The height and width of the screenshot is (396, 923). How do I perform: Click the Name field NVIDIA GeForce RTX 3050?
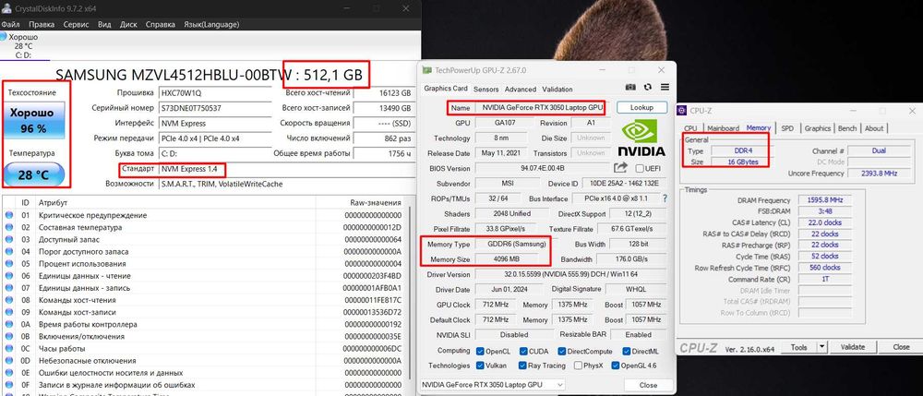542,108
